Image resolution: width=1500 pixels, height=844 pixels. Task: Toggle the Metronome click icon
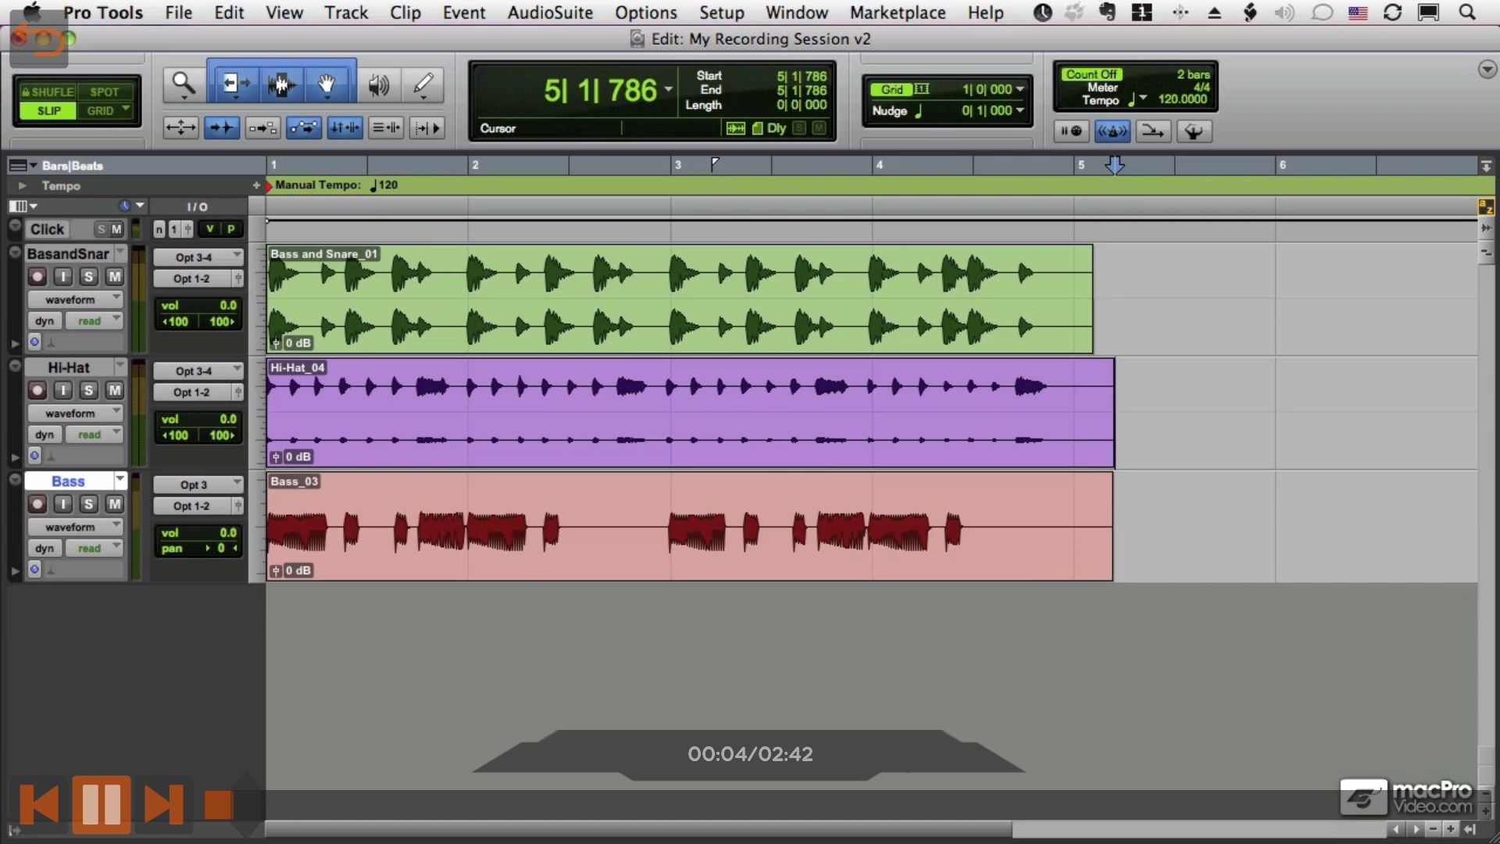coord(1112,131)
